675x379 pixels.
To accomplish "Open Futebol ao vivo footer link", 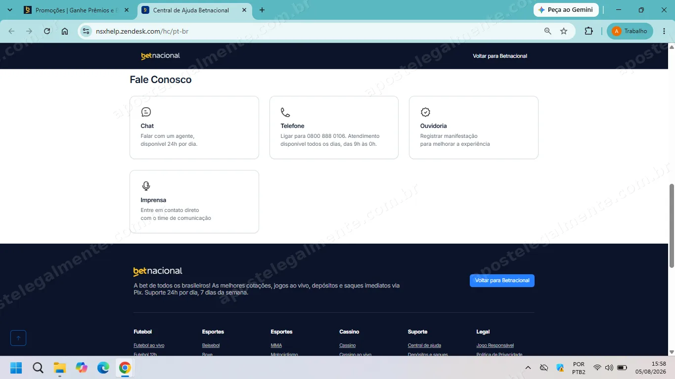I will [149, 345].
